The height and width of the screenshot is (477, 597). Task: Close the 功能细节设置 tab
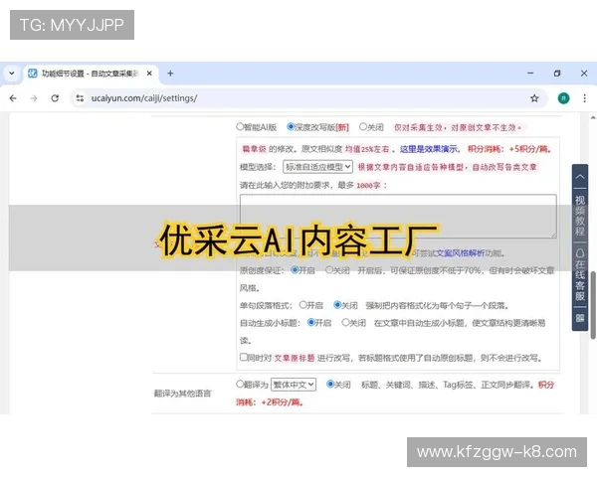(149, 73)
